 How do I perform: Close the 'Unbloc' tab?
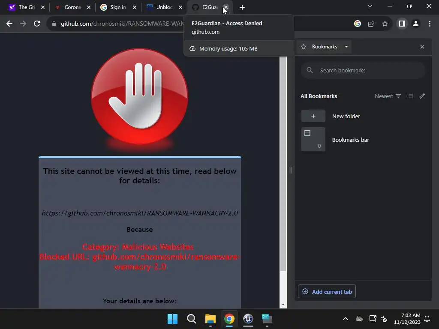pyautogui.click(x=180, y=8)
